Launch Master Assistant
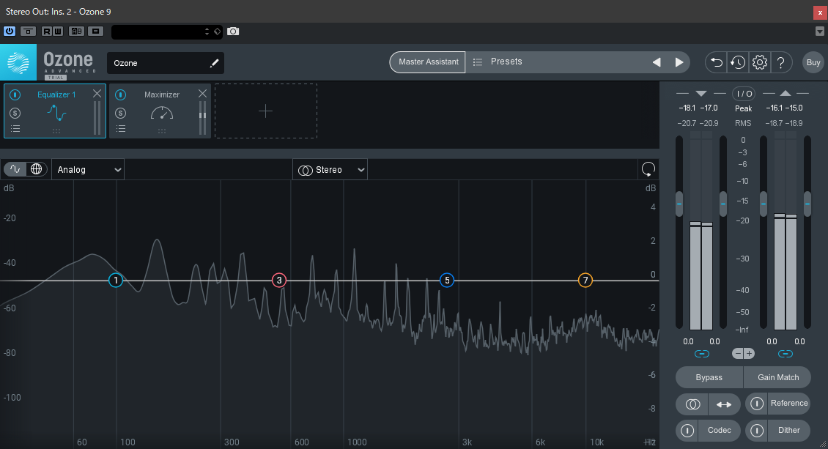 tap(428, 62)
